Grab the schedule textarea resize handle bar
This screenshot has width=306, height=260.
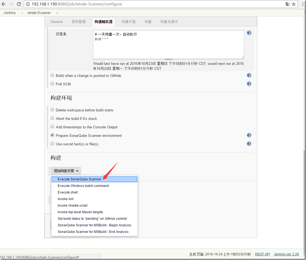[x=168, y=59]
